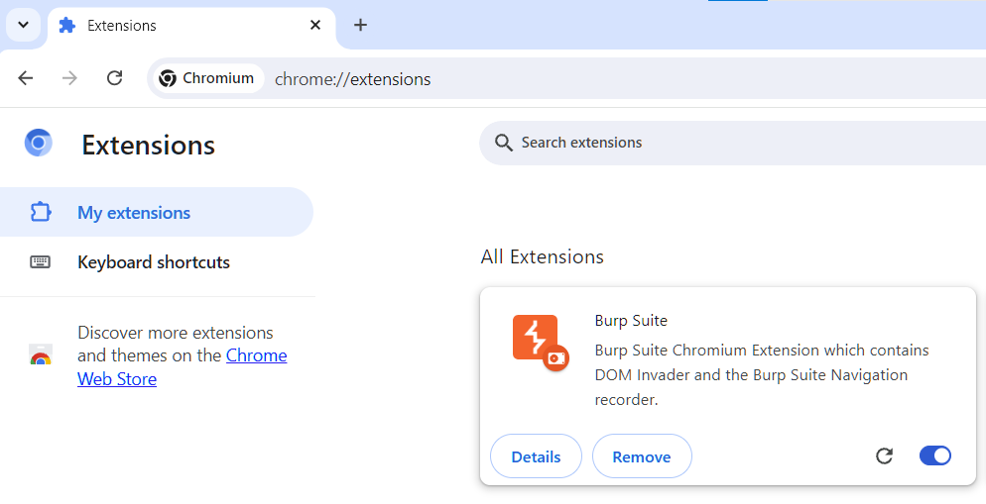Follow the Chrome Web Store link

[x=183, y=367]
